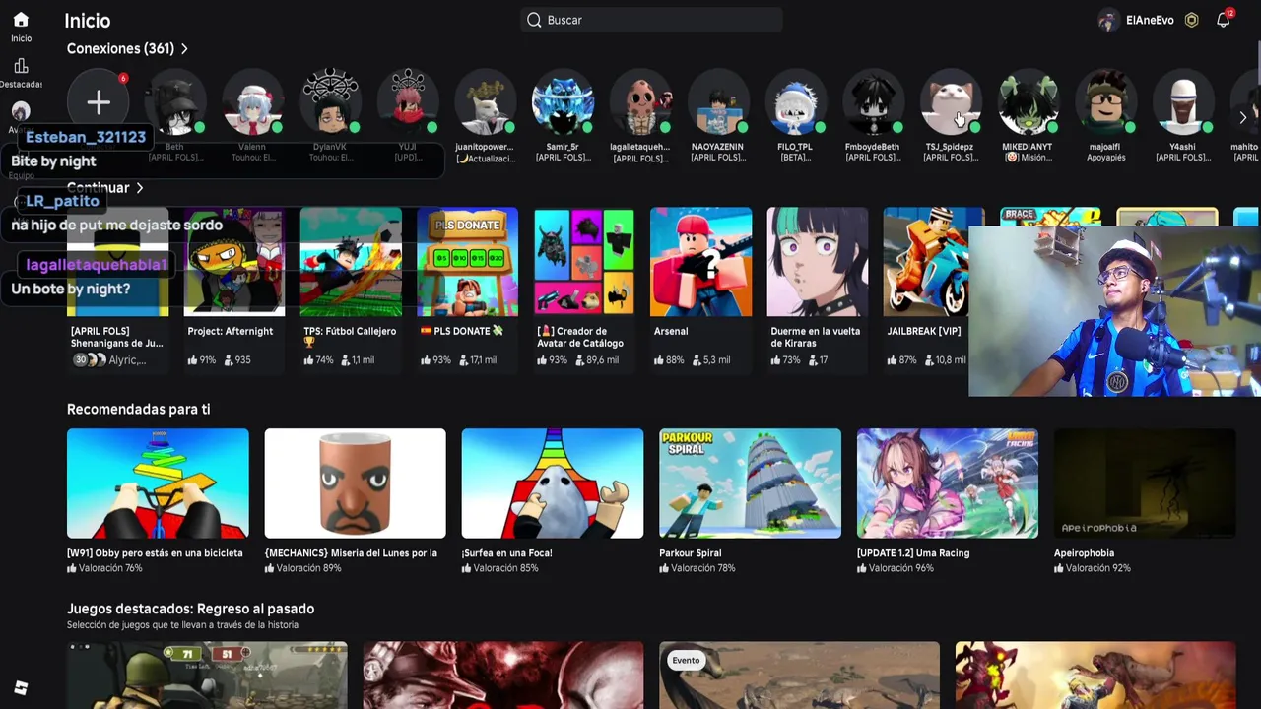The image size is (1261, 709).
Task: Click the Arsenal title link
Action: [671, 332]
